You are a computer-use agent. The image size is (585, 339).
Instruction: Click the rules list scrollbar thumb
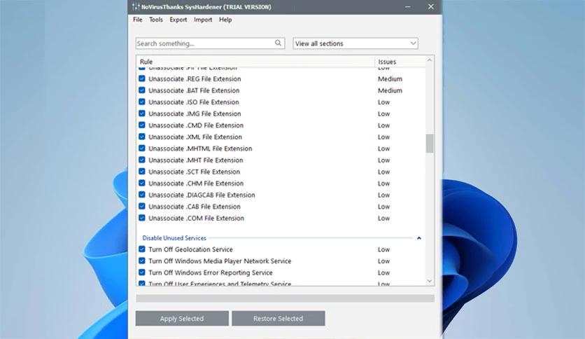(430, 143)
